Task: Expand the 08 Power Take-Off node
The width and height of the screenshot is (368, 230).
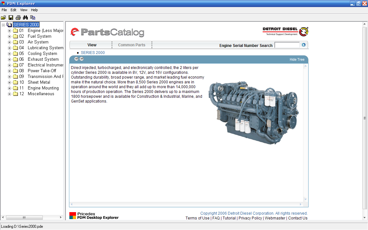Action: click(x=9, y=71)
